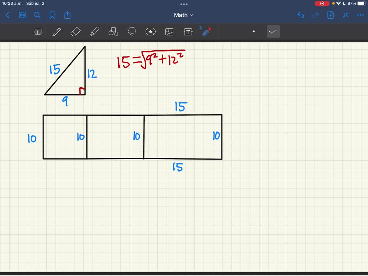Add a new page
This screenshot has height=276, width=368.
tap(331, 15)
